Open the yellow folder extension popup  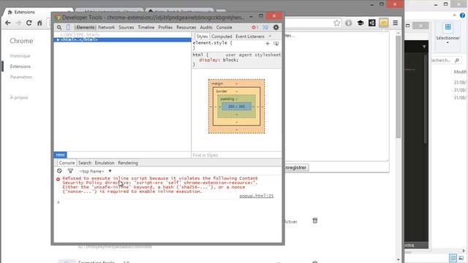pyautogui.click(x=383, y=23)
